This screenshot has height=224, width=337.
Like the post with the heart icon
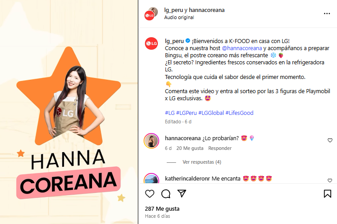point(149,194)
